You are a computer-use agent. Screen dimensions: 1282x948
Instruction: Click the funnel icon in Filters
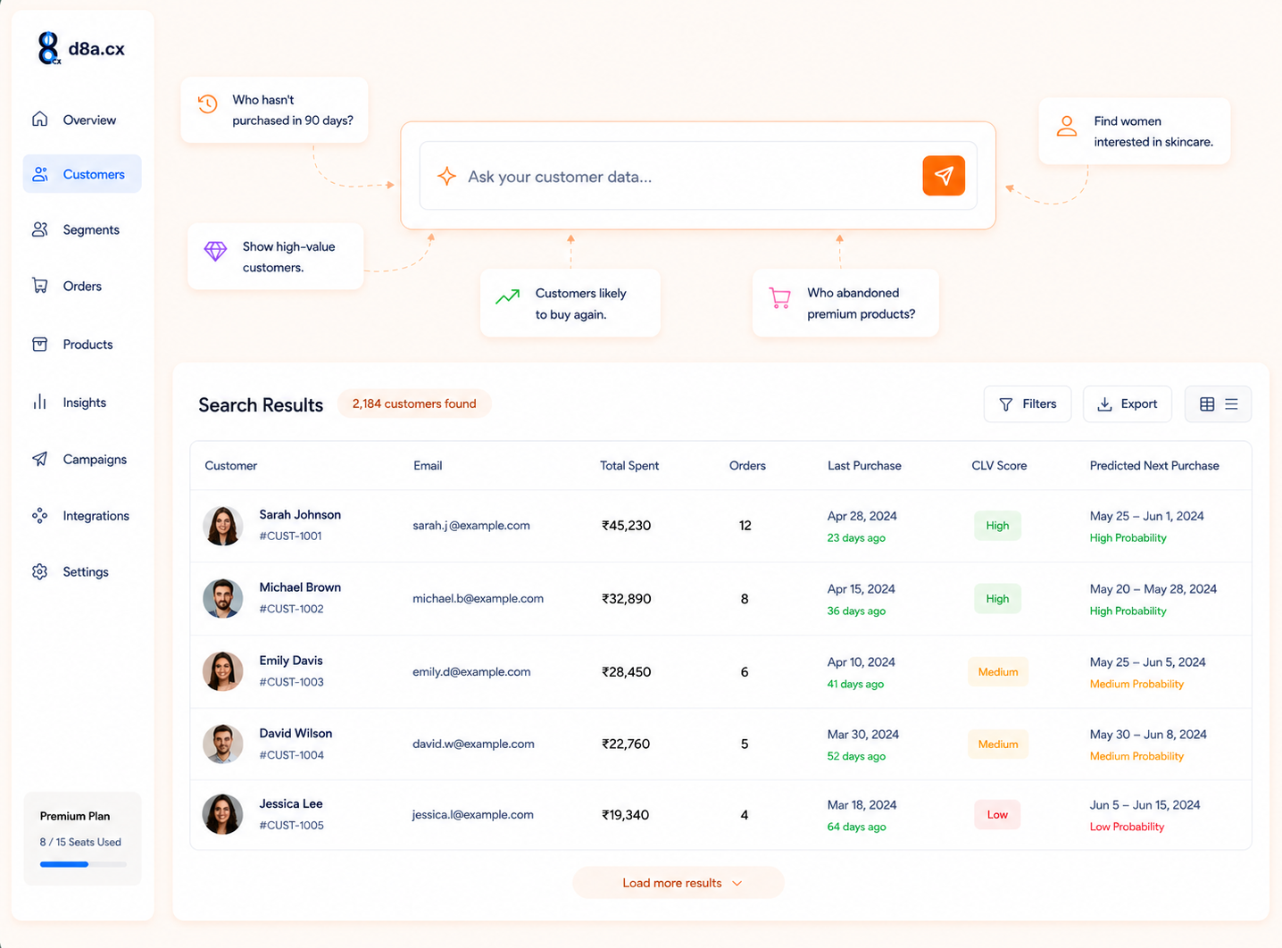coord(1006,404)
